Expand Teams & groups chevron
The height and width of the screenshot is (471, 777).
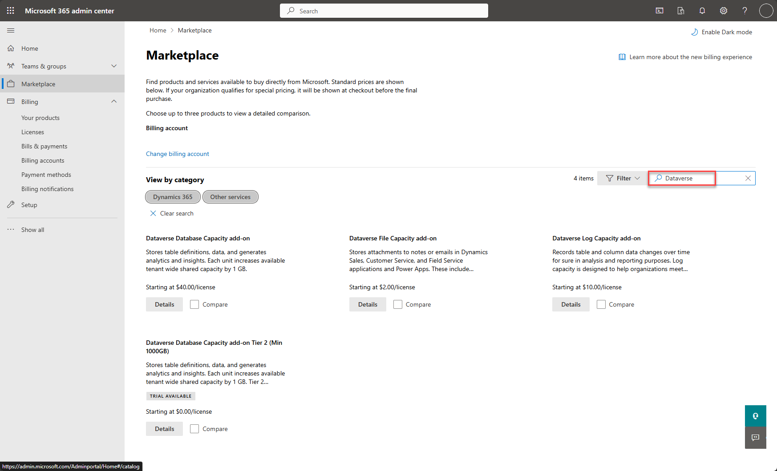coord(114,66)
